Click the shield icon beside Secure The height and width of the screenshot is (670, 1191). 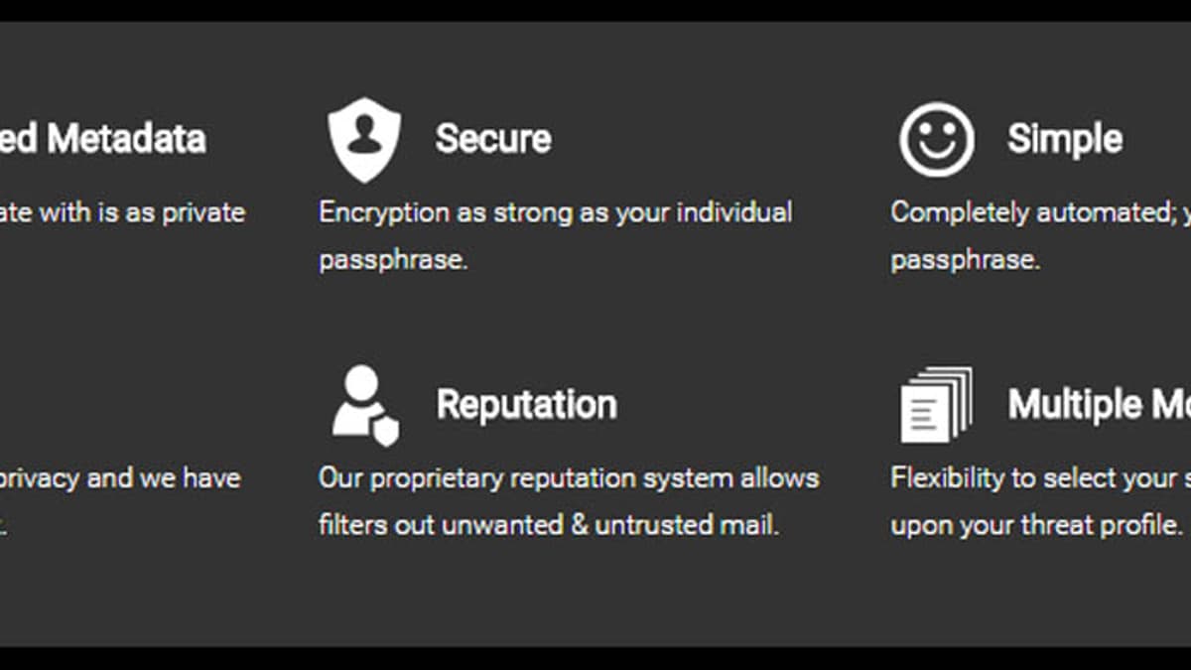pyautogui.click(x=364, y=139)
